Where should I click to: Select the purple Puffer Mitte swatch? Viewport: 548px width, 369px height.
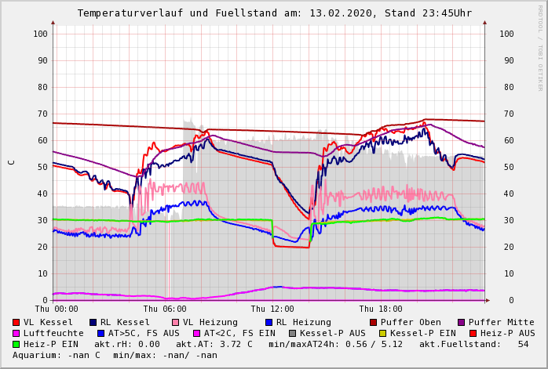tap(461, 322)
